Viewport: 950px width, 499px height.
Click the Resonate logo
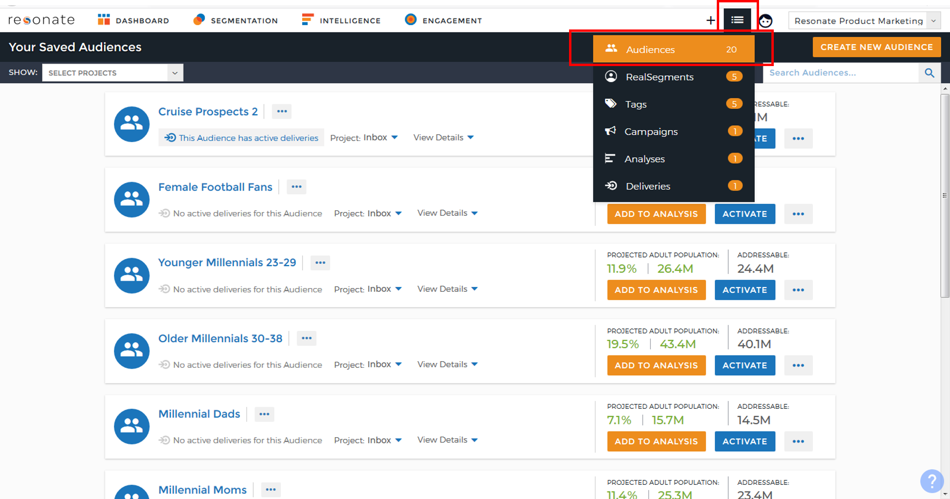[41, 20]
